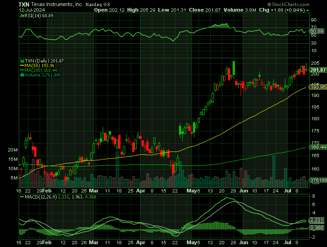This screenshot has height=247, width=327.
Task: Click the Mar label under the price panel
Action: click(x=93, y=191)
